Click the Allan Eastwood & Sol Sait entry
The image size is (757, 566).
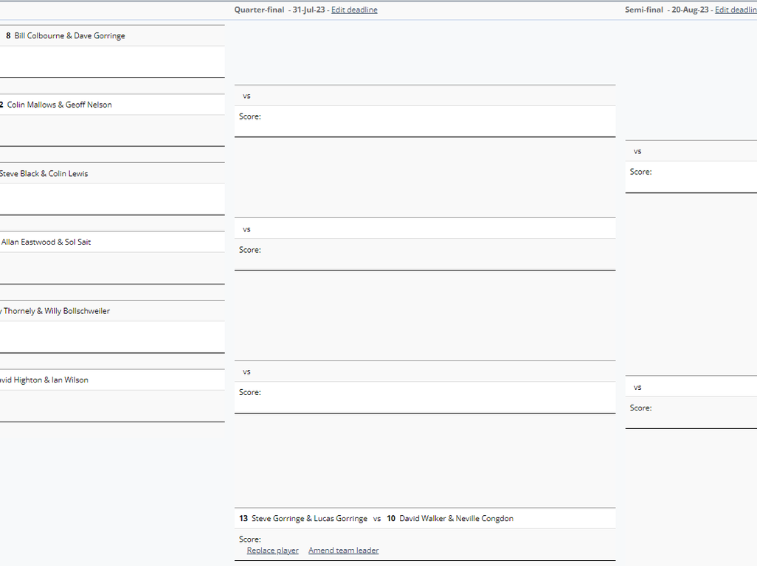[x=46, y=242]
